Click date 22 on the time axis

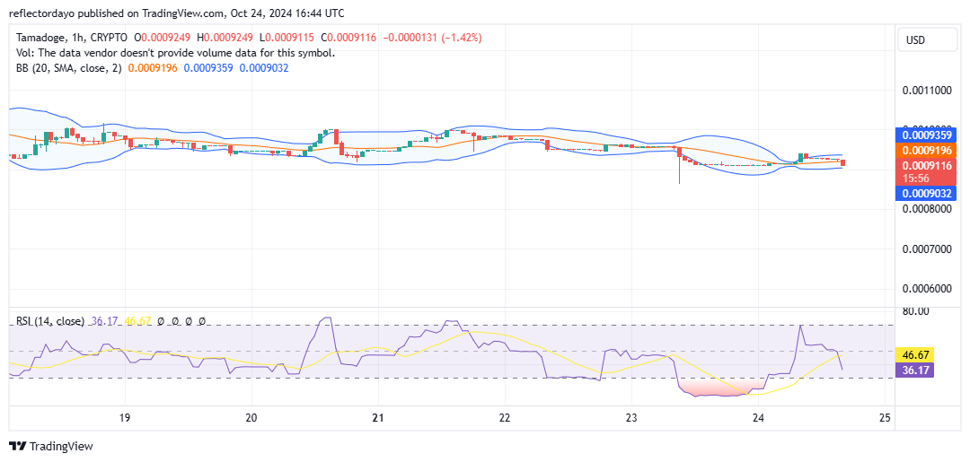click(505, 418)
